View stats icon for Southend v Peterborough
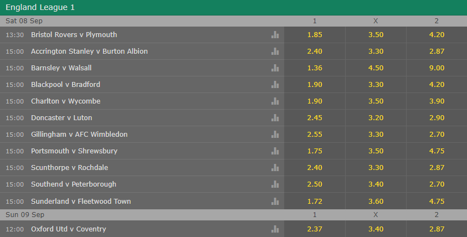This screenshot has height=237, width=467. point(275,184)
